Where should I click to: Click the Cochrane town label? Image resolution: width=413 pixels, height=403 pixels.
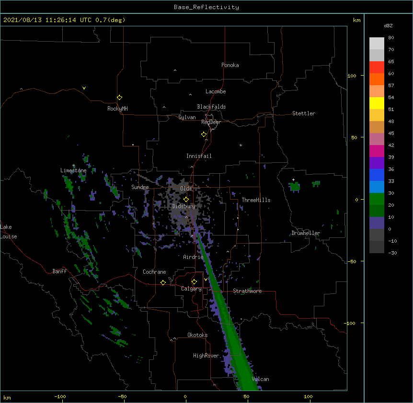pyautogui.click(x=154, y=272)
